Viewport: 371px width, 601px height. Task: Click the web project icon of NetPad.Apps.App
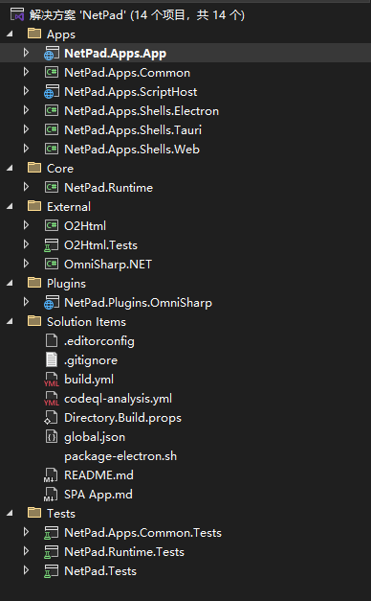(52, 54)
